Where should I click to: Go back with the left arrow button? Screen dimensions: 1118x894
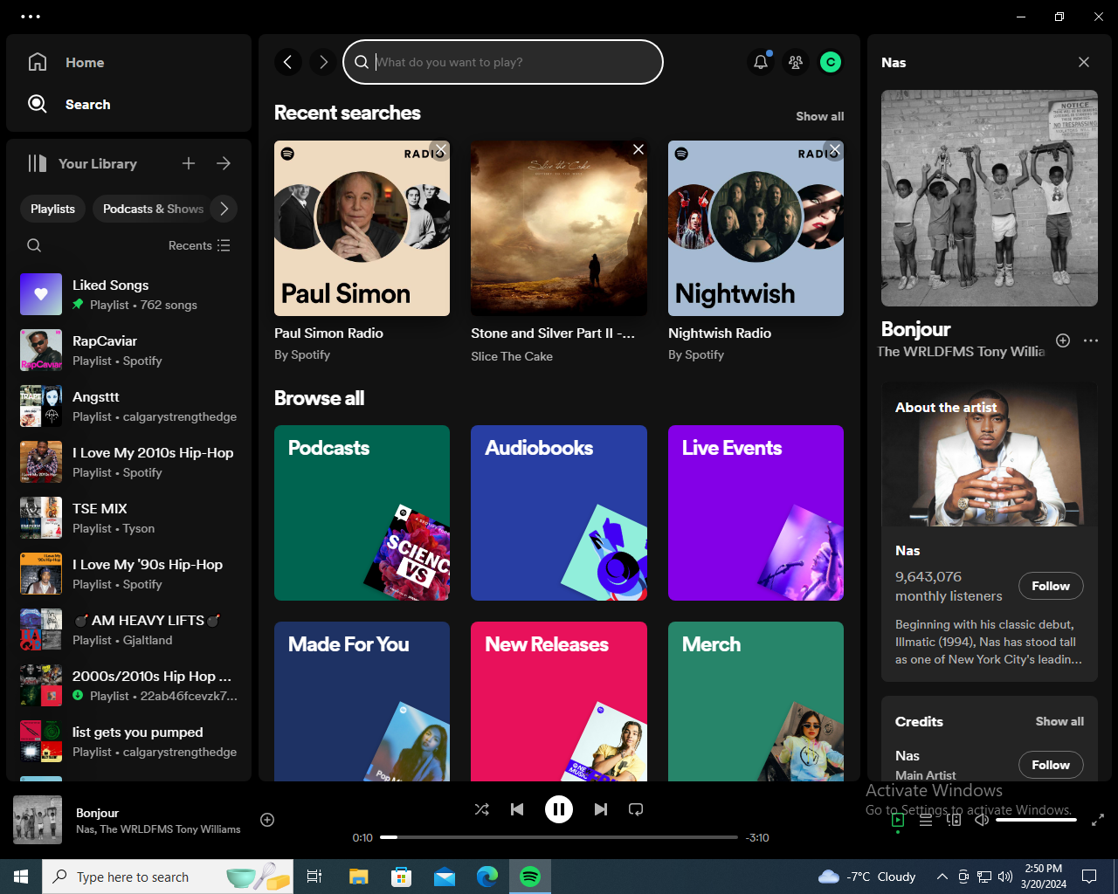pos(288,62)
